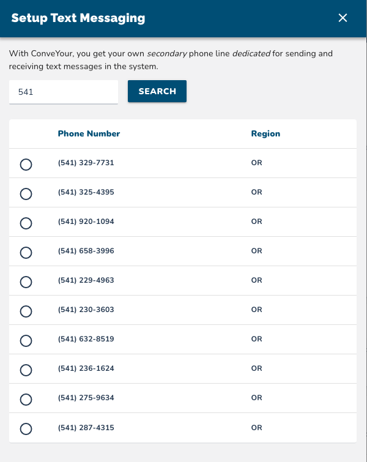Click the Phone Number column header
The image size is (367, 462).
click(x=89, y=133)
